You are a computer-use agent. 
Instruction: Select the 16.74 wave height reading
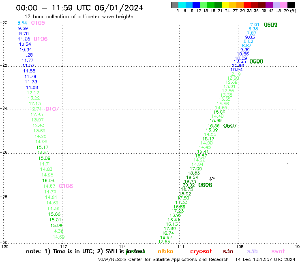click(x=168, y=233)
